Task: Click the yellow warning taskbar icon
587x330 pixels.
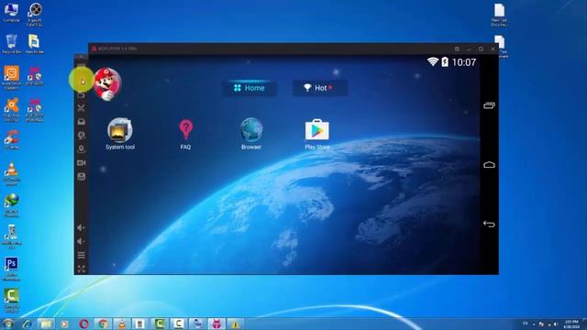Action: click(235, 324)
